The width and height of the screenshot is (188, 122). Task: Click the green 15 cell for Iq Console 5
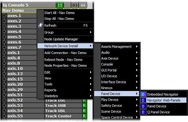(60, 5)
